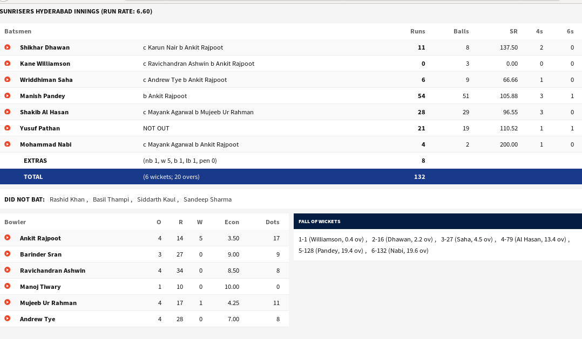This screenshot has width=582, height=339.
Task: Open Mohammad Nabi's player name link
Action: tap(46, 144)
